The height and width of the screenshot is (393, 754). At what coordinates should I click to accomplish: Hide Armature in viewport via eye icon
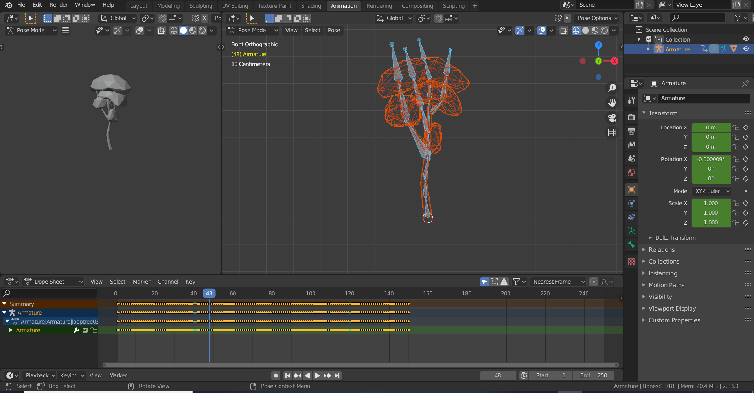coord(746,49)
